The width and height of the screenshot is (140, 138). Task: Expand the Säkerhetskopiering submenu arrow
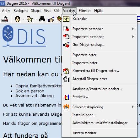point(133,107)
